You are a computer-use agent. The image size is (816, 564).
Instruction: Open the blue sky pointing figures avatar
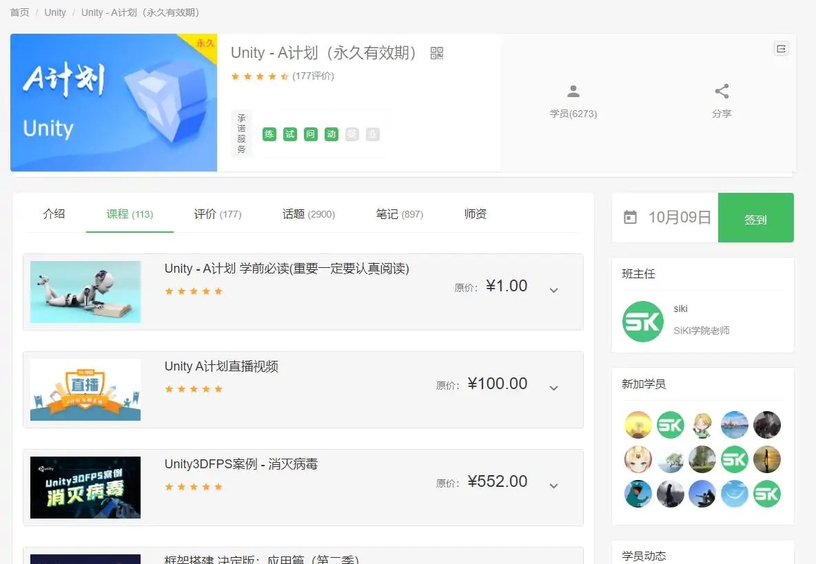[702, 494]
